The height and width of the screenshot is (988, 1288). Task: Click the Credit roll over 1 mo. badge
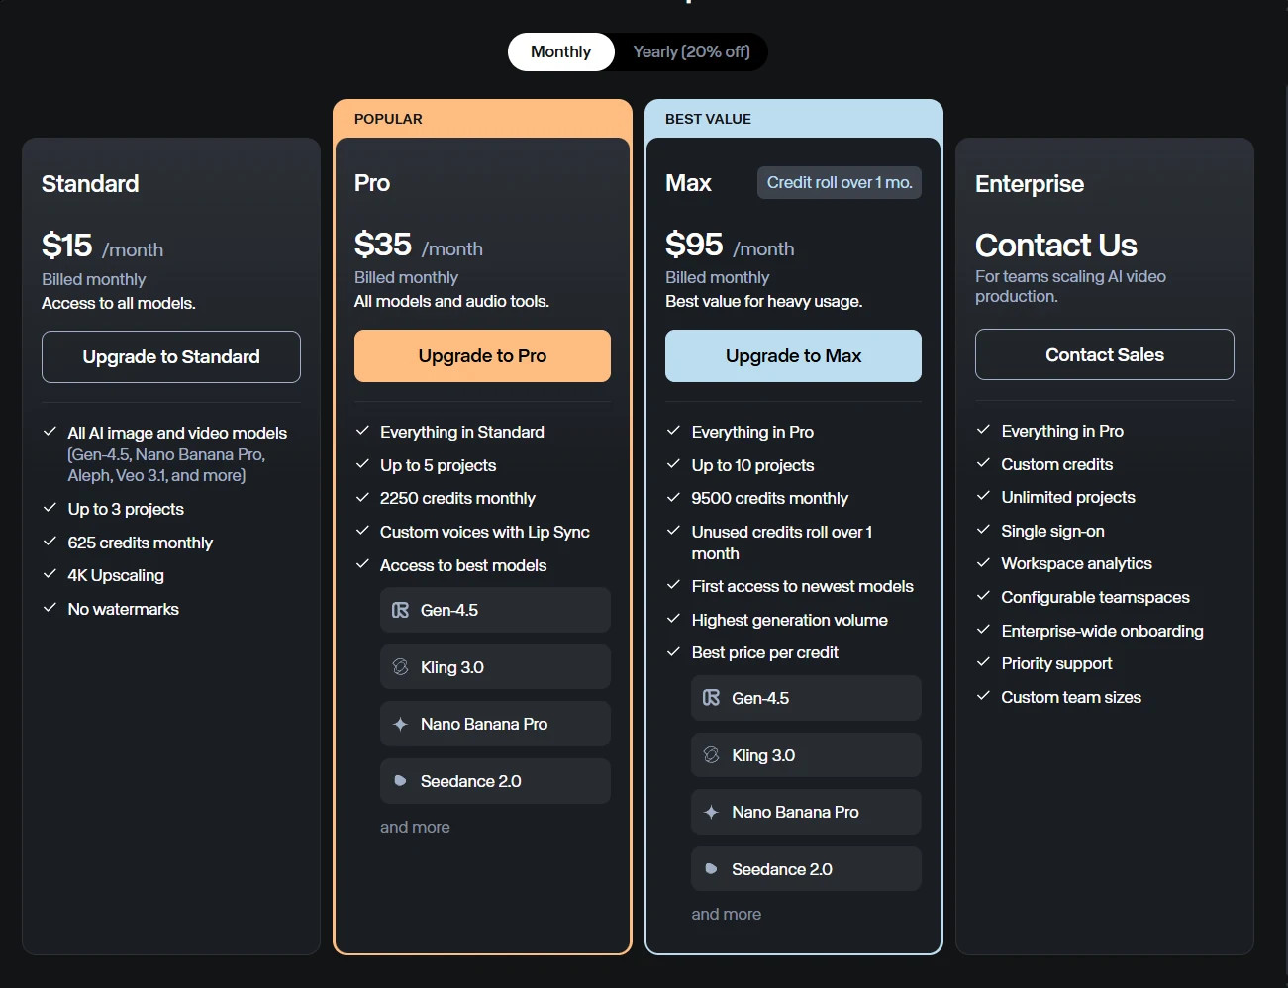pos(840,182)
